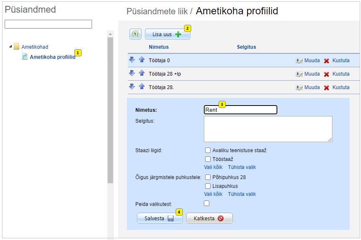Sort by Nimetus column header
Image resolution: width=361 pixels, height=240 pixels.
click(159, 47)
